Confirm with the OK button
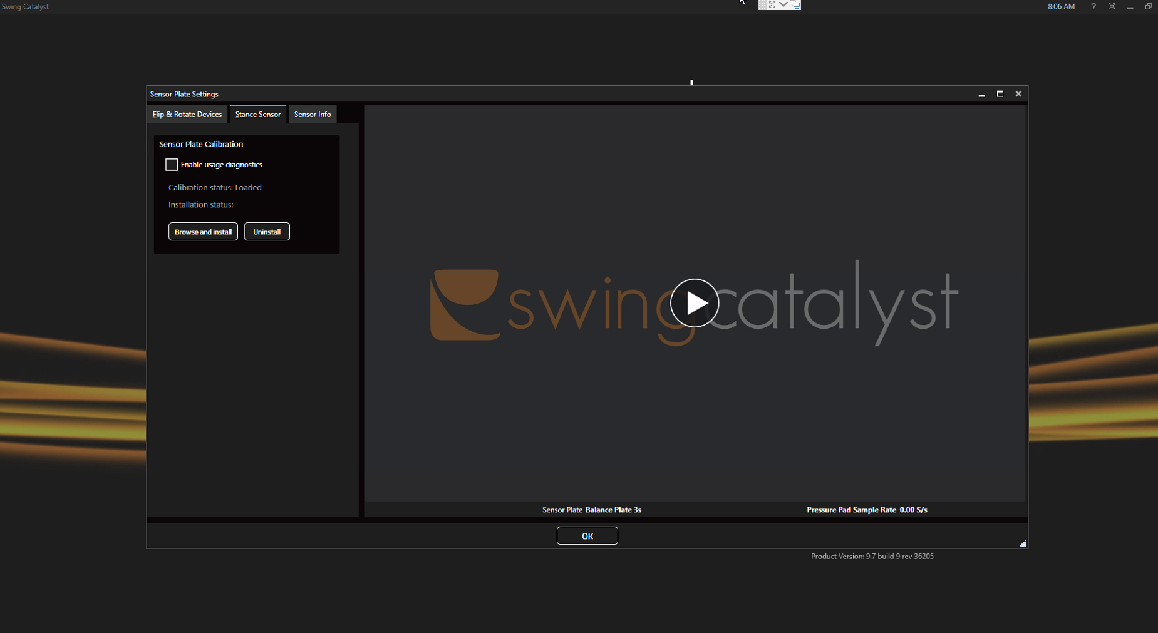 pos(587,536)
